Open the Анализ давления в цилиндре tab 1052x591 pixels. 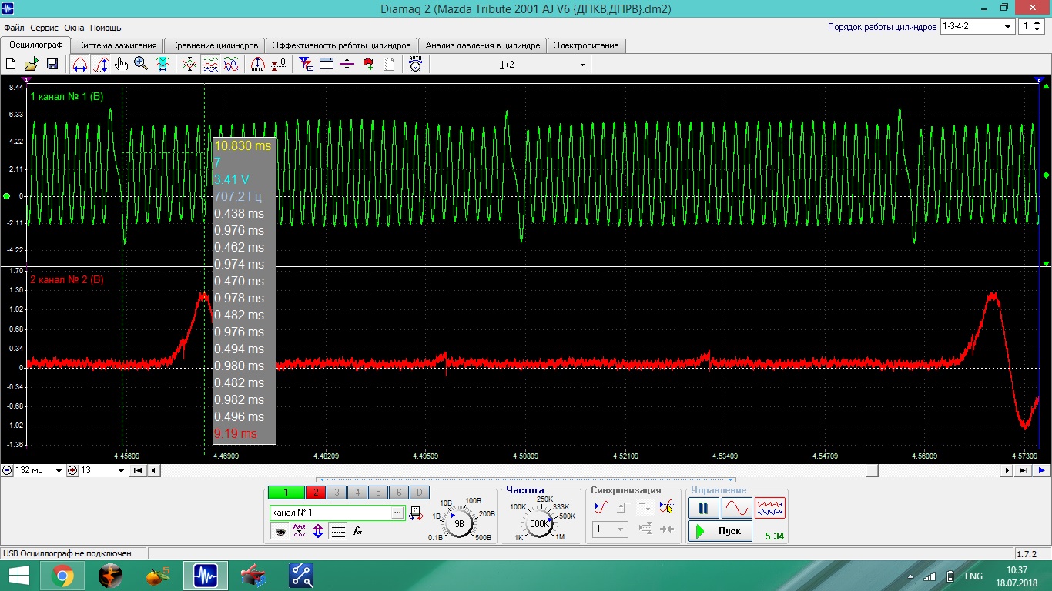[483, 45]
